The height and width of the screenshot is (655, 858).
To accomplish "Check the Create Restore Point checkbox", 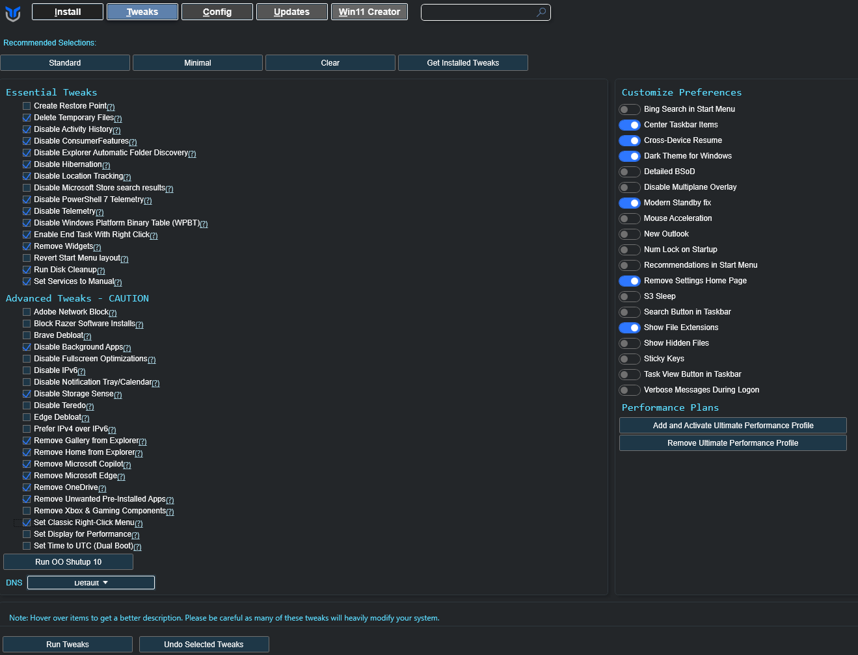I will pos(27,106).
